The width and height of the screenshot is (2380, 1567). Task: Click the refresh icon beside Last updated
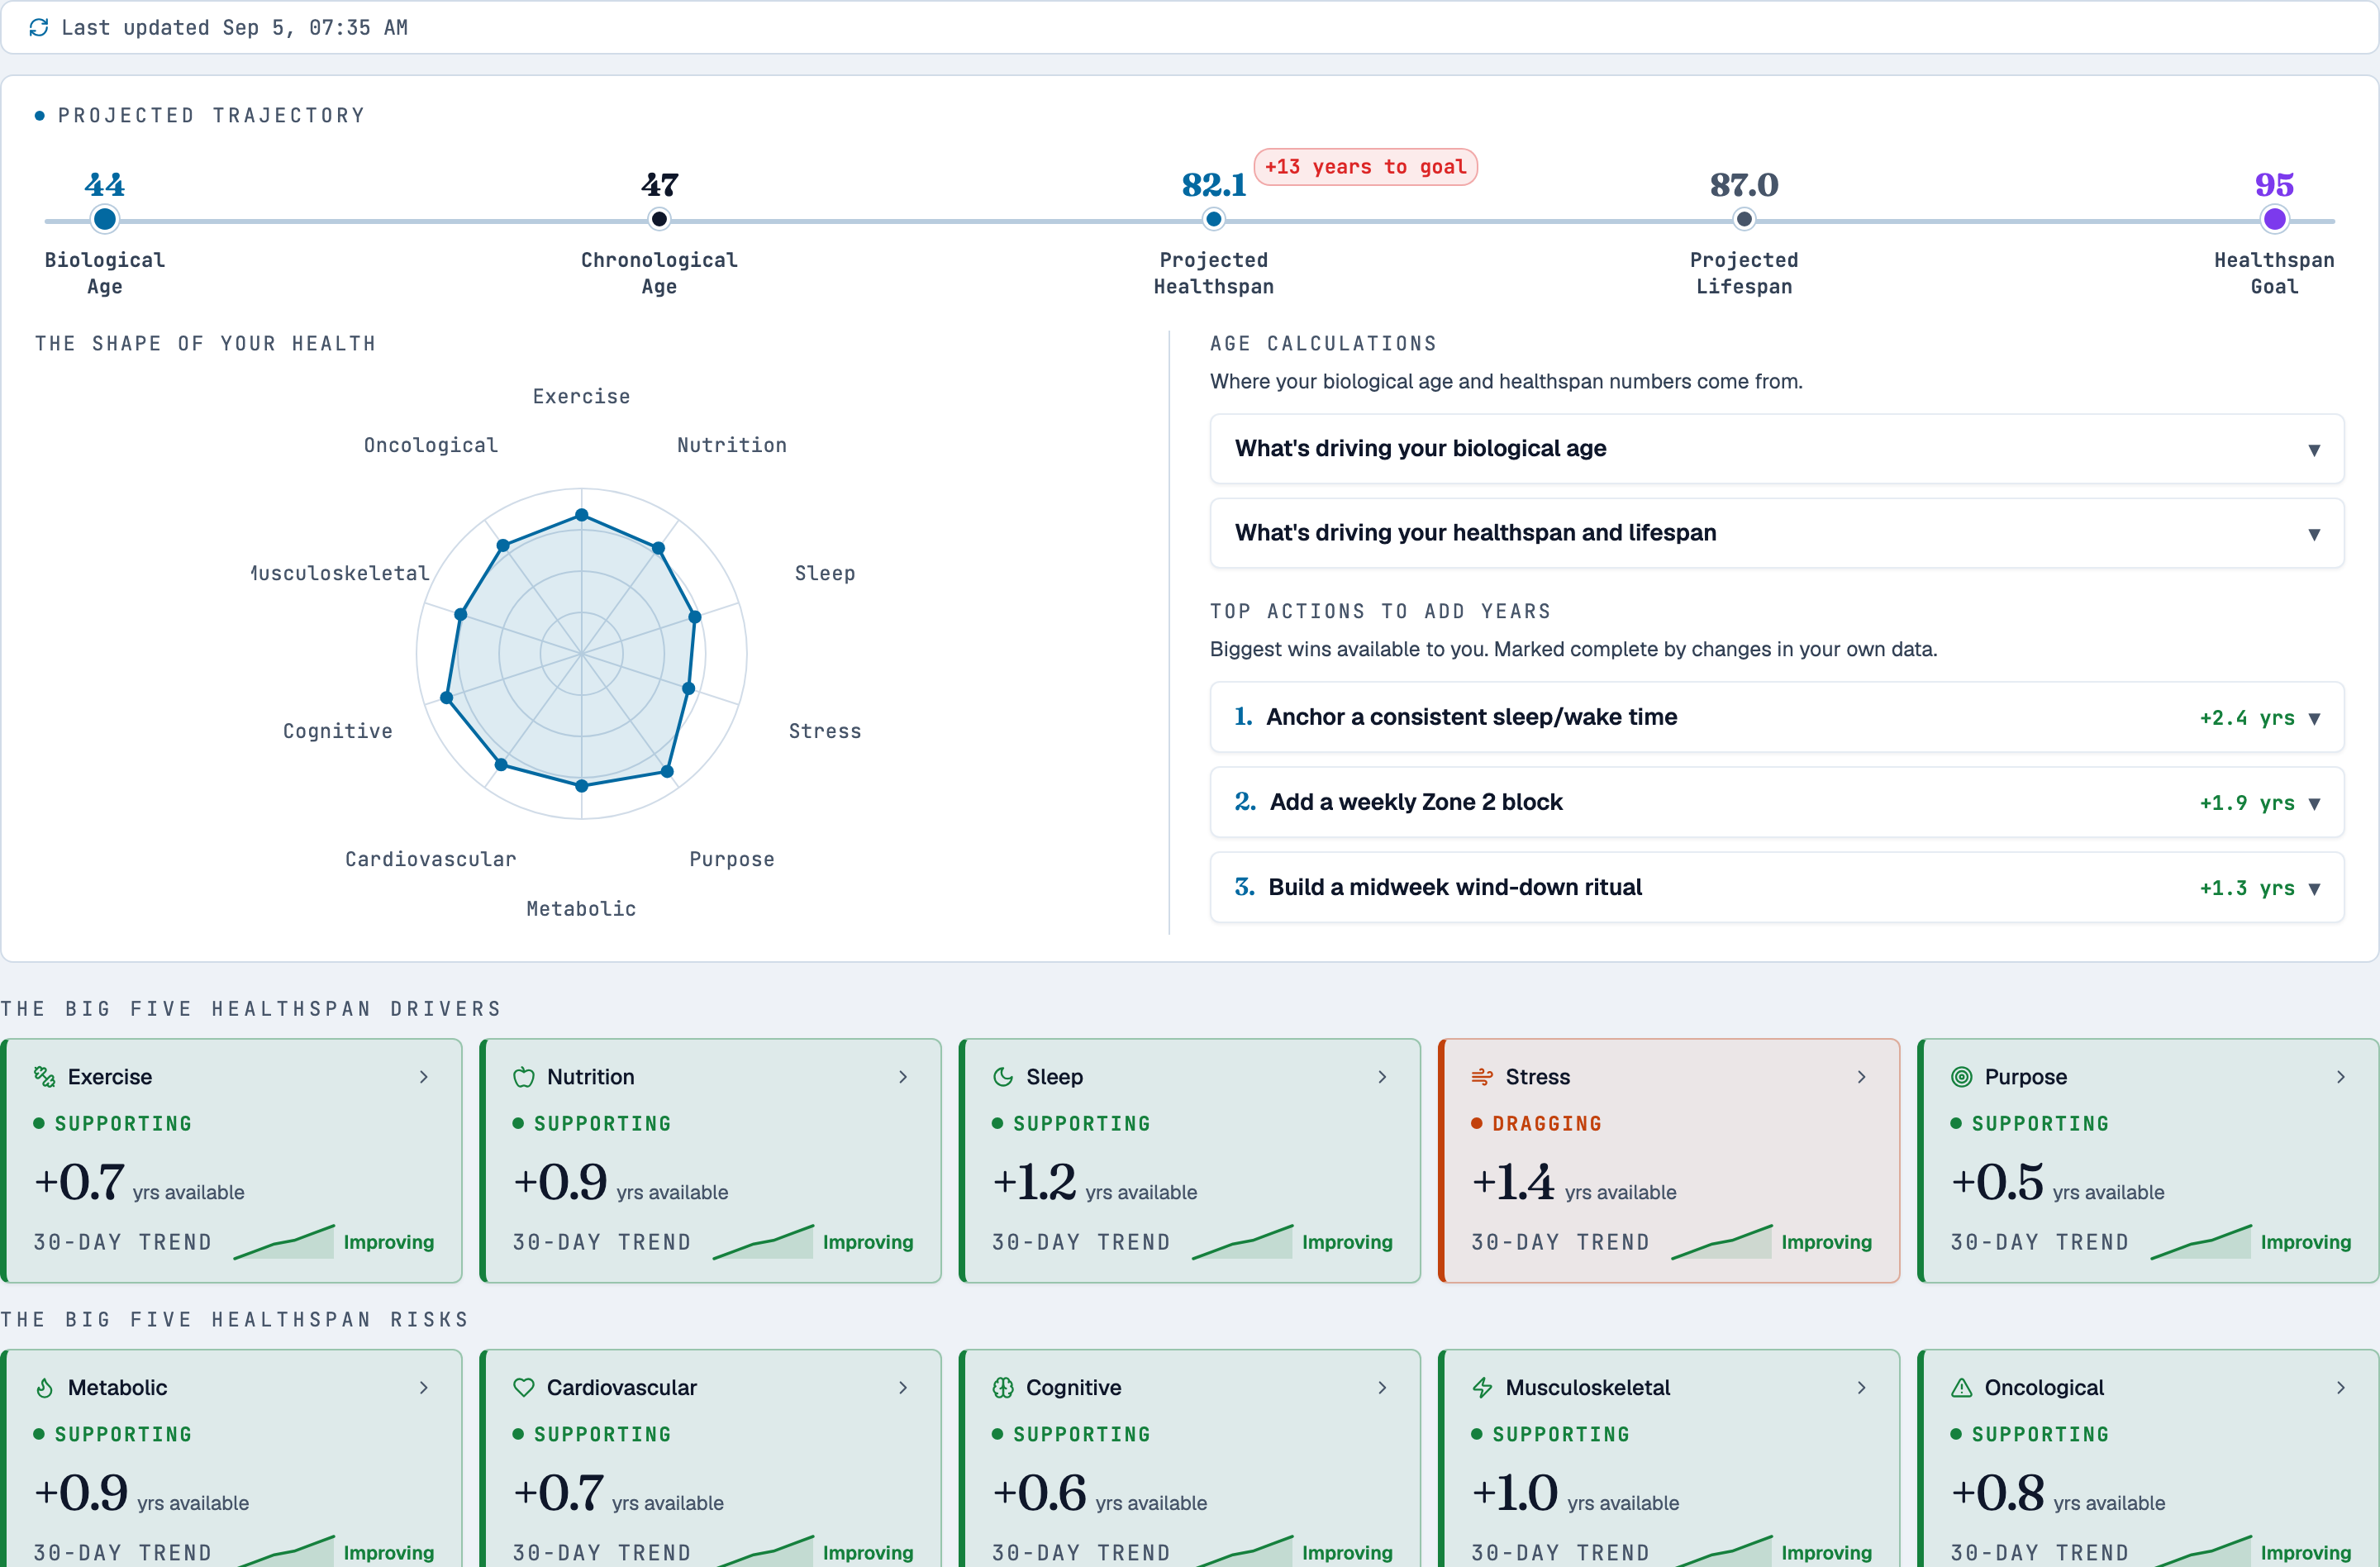coord(39,27)
